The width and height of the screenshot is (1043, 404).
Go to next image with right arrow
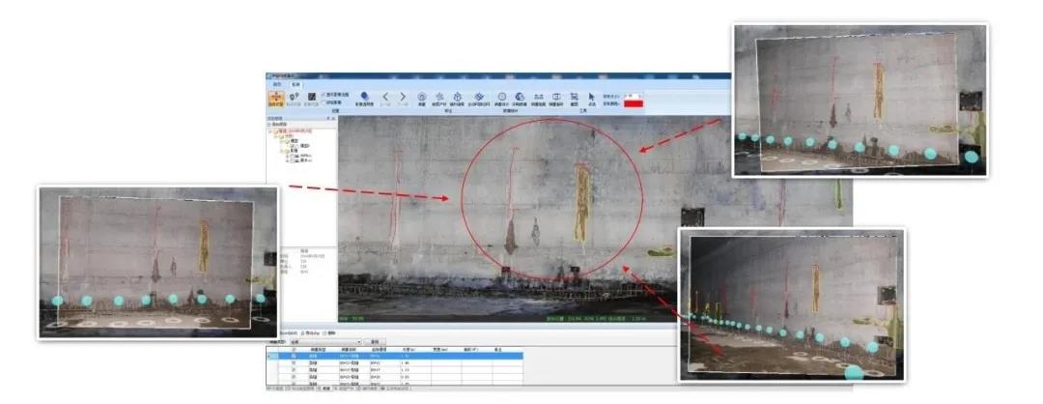[x=403, y=97]
